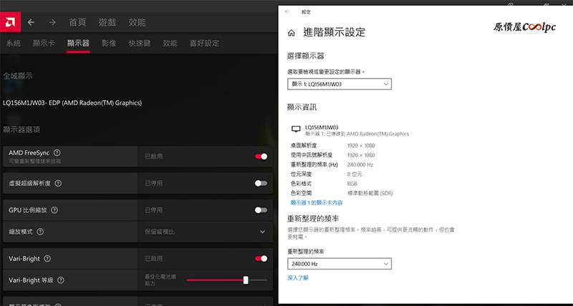Open the 顯示 1: LQ156M1JW03 display selector

click(340, 84)
